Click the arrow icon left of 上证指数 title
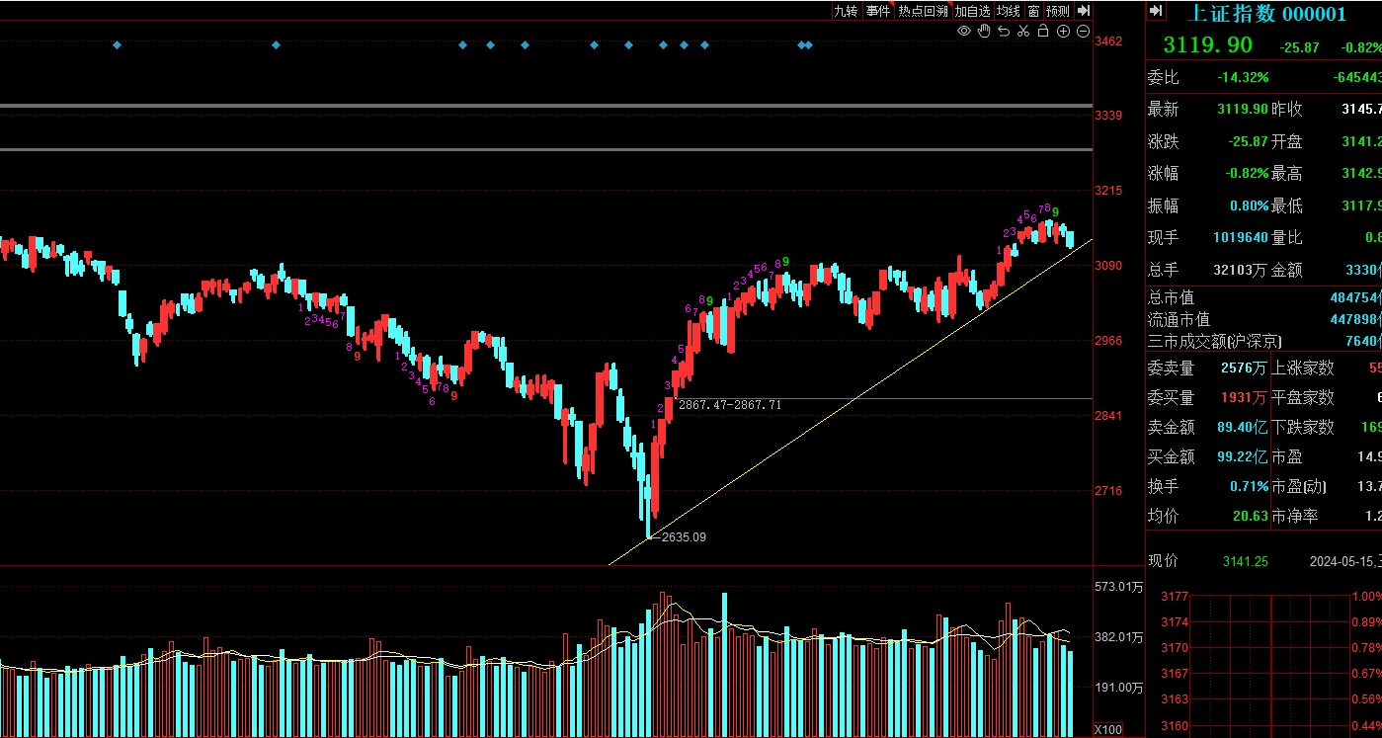Image resolution: width=1382 pixels, height=738 pixels. click(x=1156, y=12)
